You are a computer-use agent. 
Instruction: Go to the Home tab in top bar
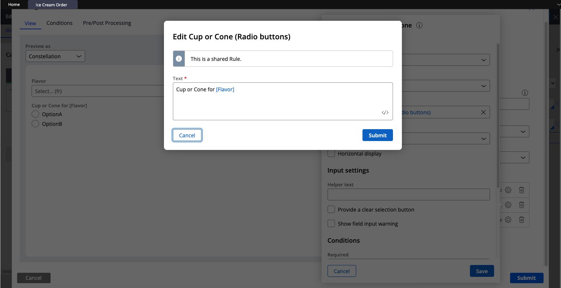tap(14, 5)
